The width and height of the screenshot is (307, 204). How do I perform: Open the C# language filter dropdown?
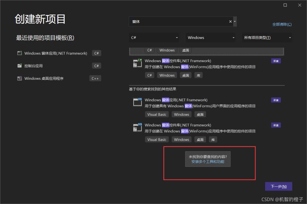(154, 38)
